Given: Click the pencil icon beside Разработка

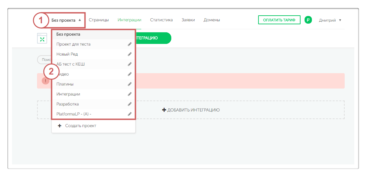Looking at the screenshot, I should click(130, 104).
